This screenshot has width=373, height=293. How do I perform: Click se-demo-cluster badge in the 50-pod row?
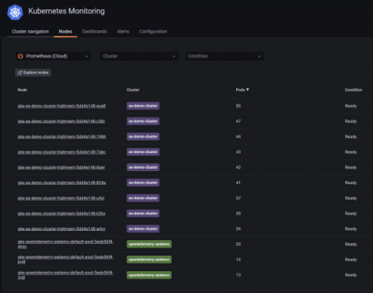click(x=143, y=106)
